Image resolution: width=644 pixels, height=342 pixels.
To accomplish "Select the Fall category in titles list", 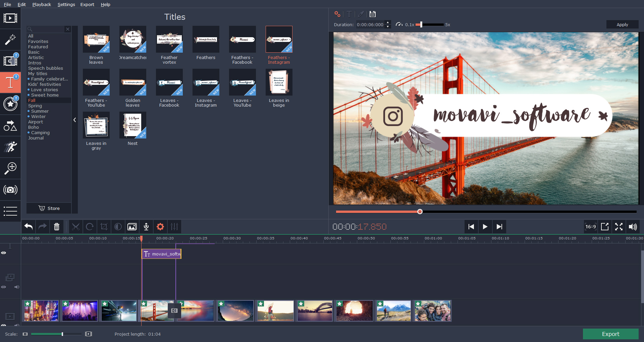I will 32,100.
